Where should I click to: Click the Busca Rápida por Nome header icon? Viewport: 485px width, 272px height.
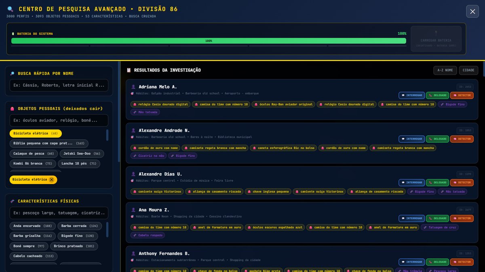(12, 73)
